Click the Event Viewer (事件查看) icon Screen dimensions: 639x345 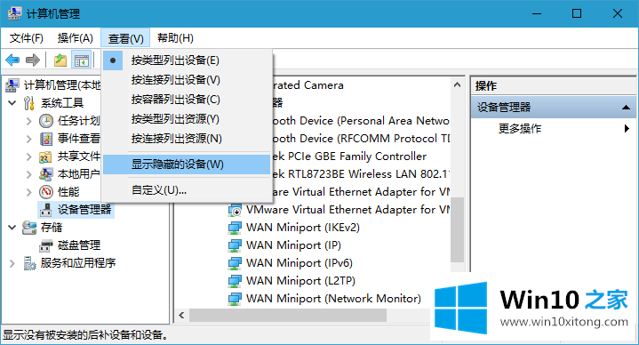(x=46, y=139)
